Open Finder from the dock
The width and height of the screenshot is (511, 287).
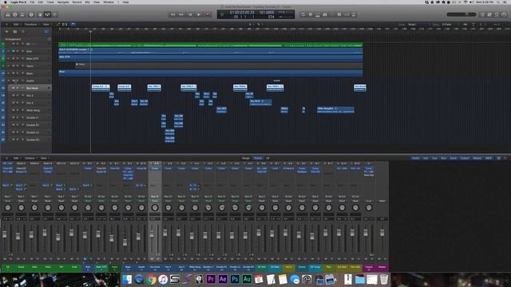[x=127, y=279]
